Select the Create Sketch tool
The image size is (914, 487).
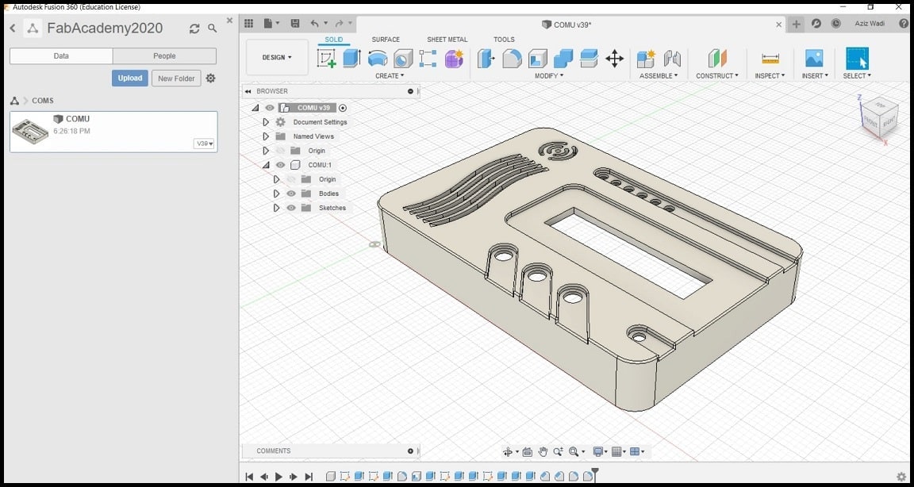(326, 59)
